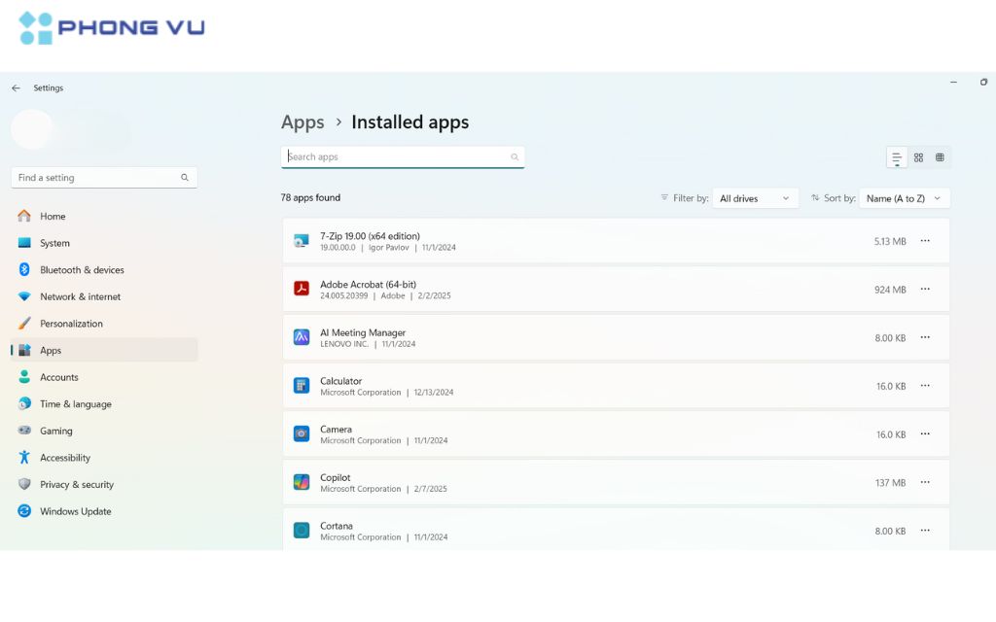Click the Apps breadcrumb link
996x622 pixels.
pyautogui.click(x=302, y=121)
